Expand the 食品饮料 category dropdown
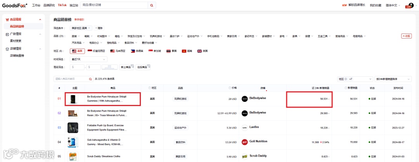Image resolution: width=419 pixels, height=162 pixels. [130, 42]
